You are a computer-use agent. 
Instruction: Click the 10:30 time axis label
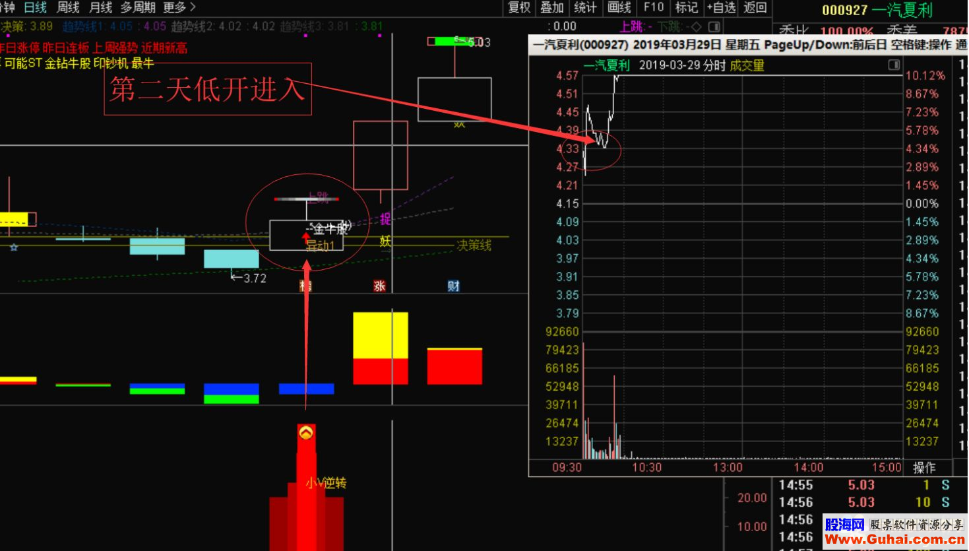click(x=647, y=467)
